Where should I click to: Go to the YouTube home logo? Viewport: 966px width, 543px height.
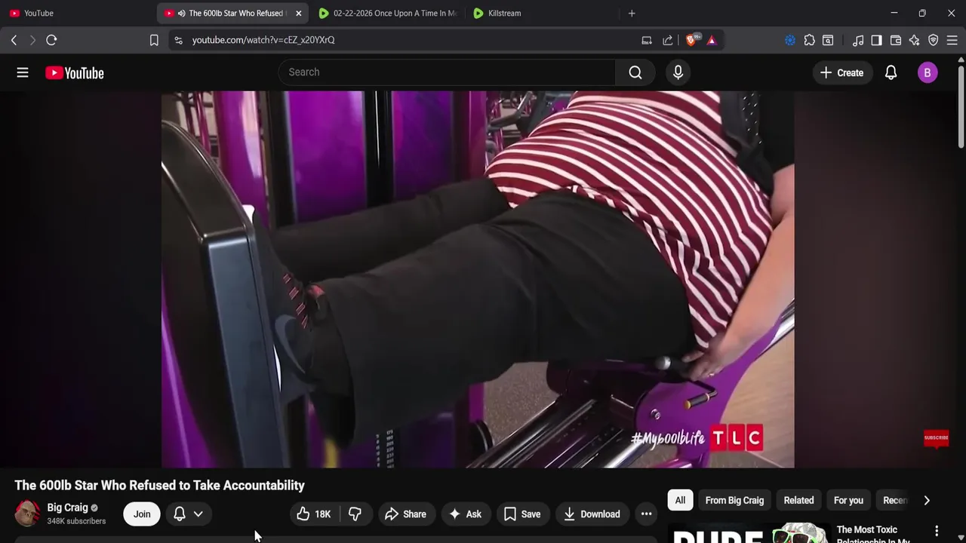(74, 72)
